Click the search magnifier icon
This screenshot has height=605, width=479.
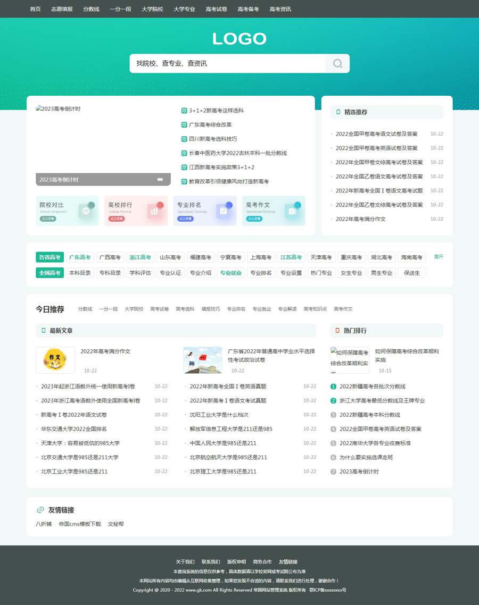(337, 63)
